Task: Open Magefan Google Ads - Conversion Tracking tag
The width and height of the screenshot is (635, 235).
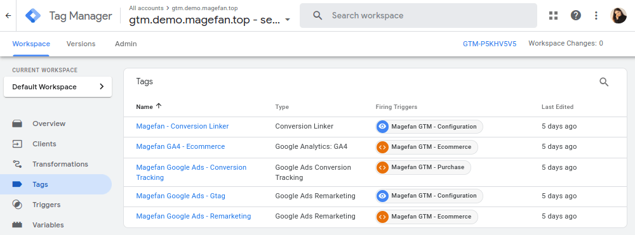Action: coord(191,172)
